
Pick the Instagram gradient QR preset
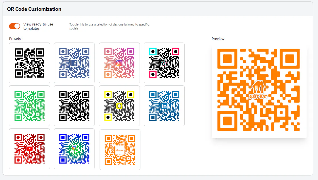(x=119, y=63)
